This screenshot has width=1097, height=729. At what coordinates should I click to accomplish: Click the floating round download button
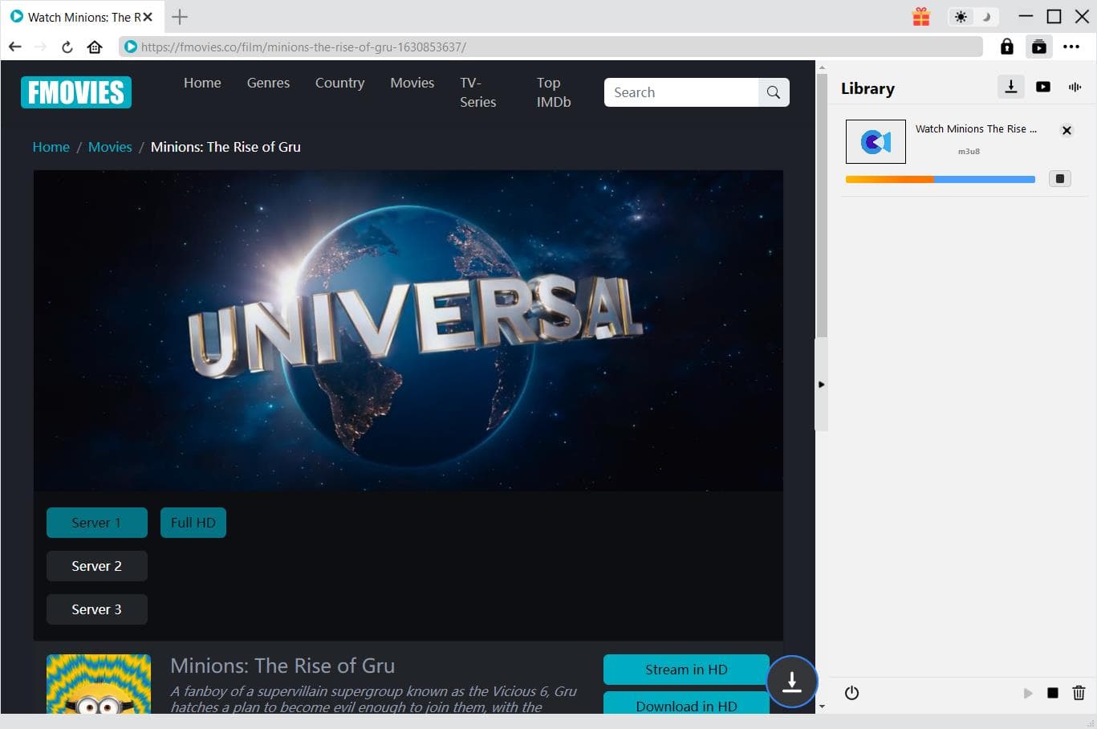792,682
